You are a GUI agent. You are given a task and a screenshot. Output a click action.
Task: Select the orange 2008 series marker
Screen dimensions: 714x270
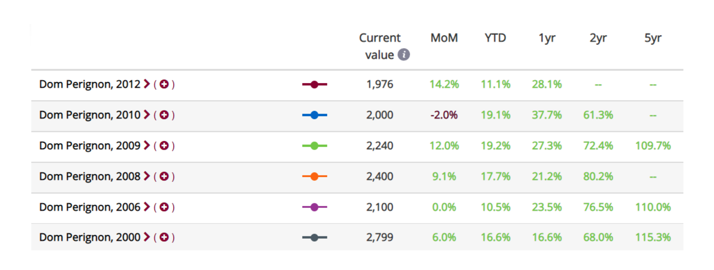pyautogui.click(x=315, y=176)
